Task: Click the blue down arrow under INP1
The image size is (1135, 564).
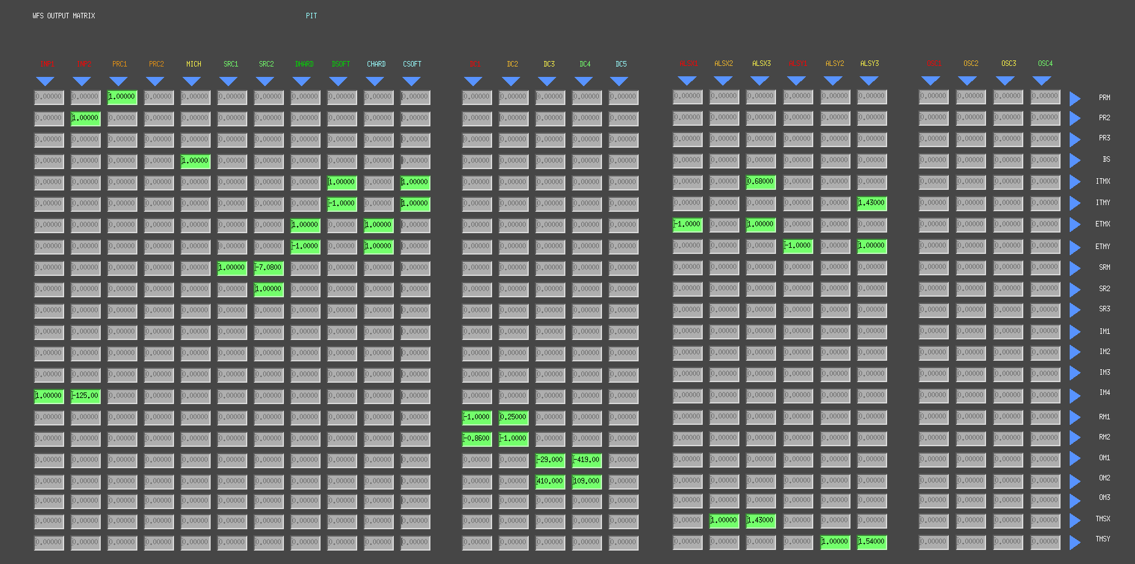Action: tap(45, 81)
